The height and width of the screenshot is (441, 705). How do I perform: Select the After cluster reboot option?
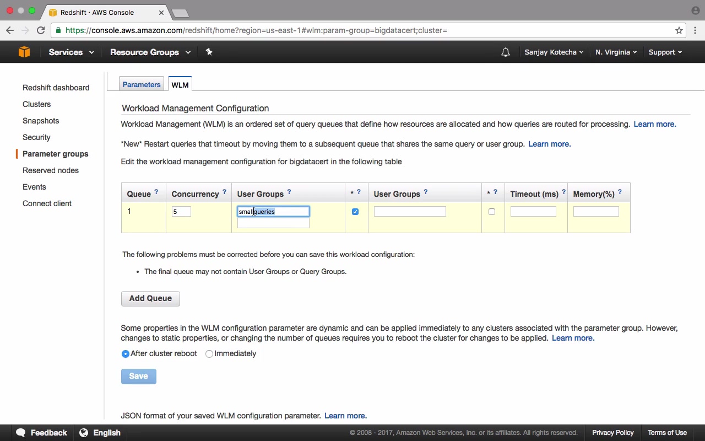tap(126, 354)
